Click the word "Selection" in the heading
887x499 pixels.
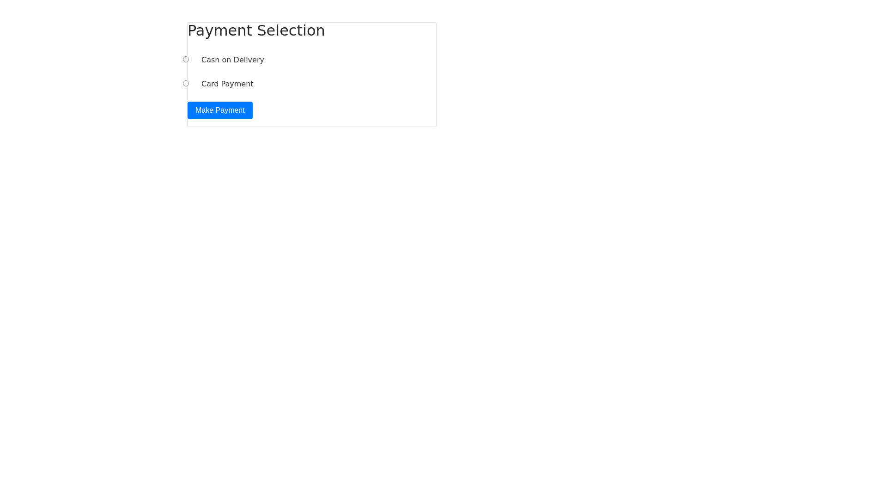291,30
